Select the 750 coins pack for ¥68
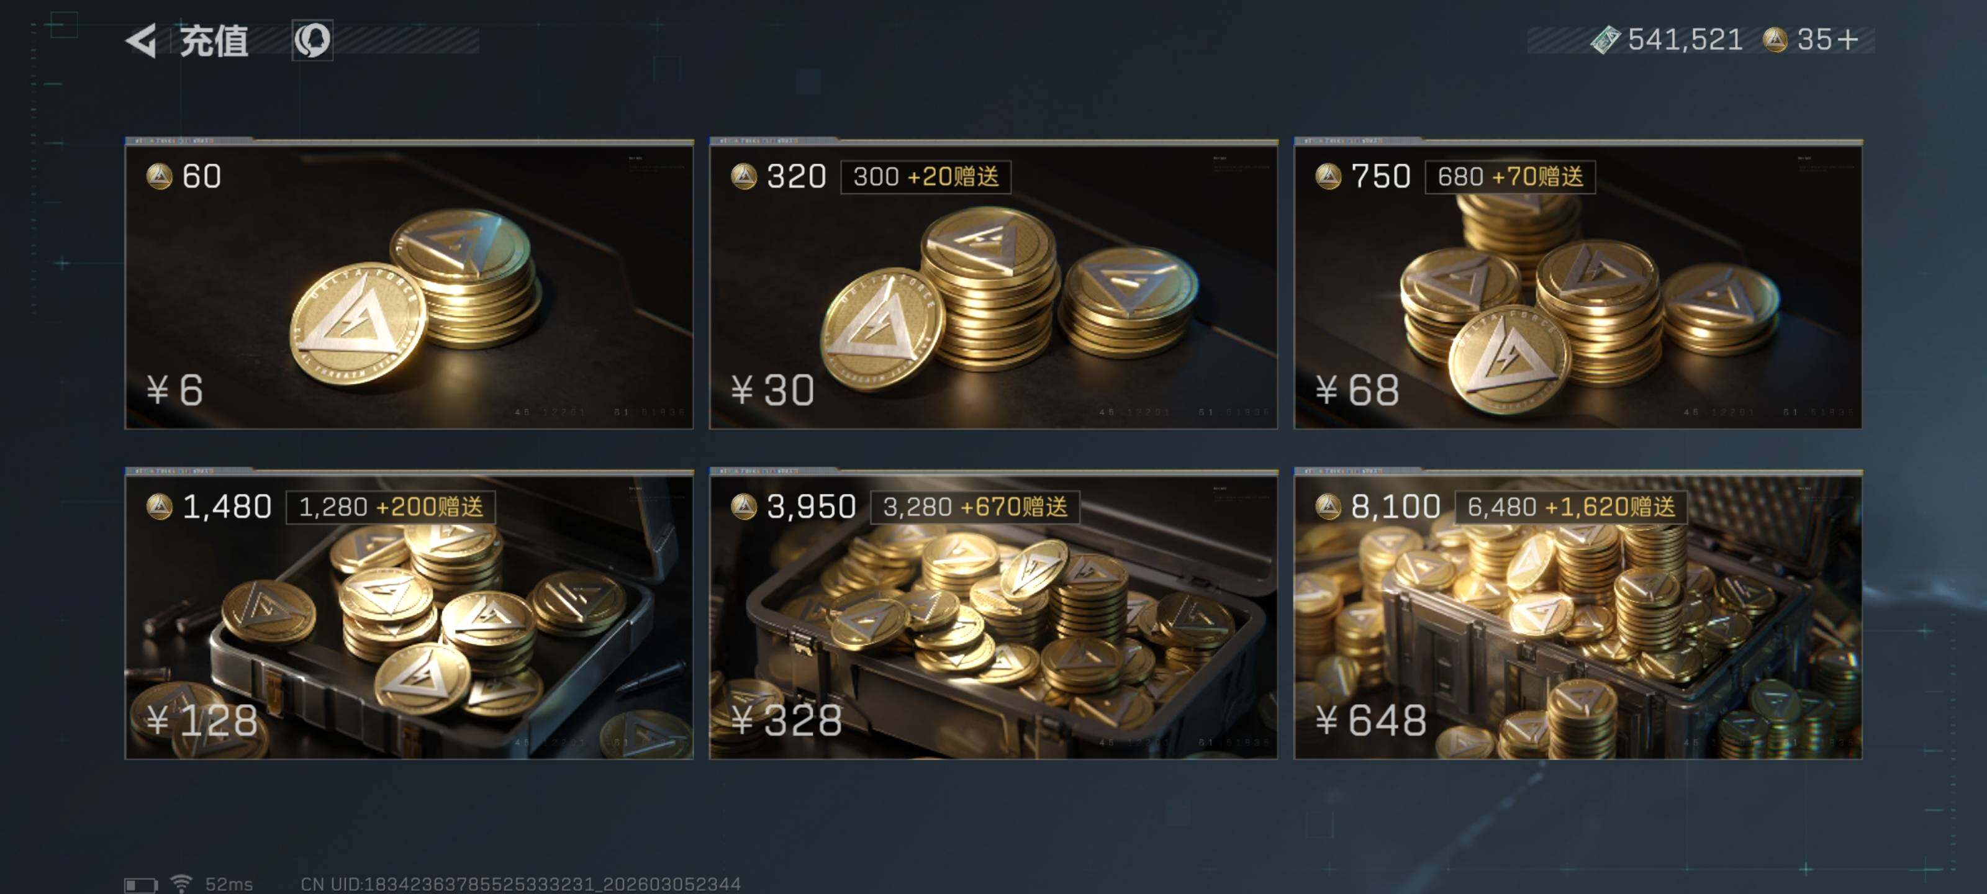 [1577, 284]
